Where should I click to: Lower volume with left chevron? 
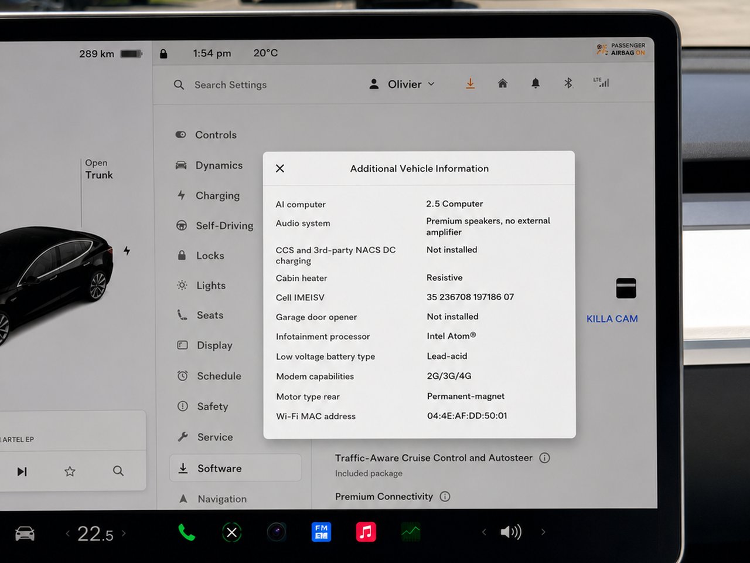pyautogui.click(x=484, y=533)
